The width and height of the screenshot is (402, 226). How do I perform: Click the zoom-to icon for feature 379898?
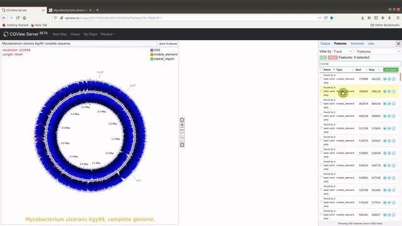click(389, 79)
